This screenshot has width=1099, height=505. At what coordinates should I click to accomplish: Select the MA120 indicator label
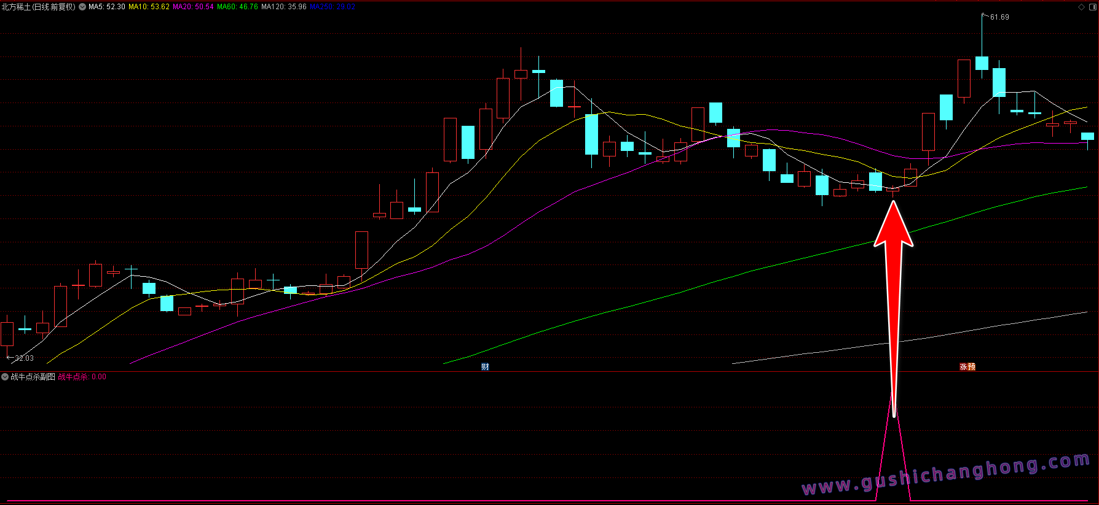click(x=283, y=7)
